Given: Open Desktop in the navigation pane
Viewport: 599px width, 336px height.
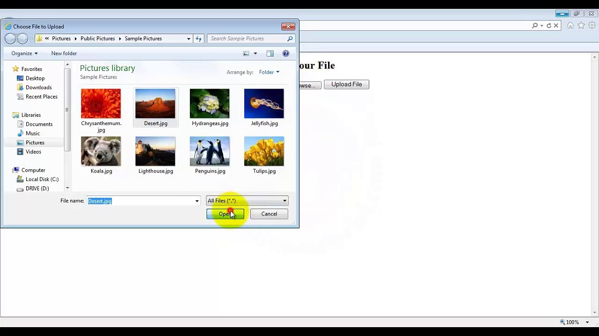Looking at the screenshot, I should 35,78.
